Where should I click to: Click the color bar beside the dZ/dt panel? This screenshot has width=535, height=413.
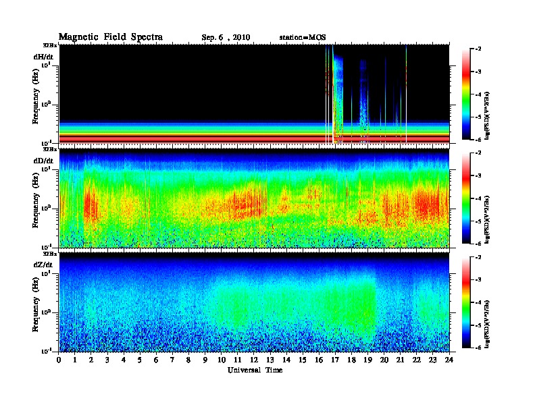click(465, 302)
